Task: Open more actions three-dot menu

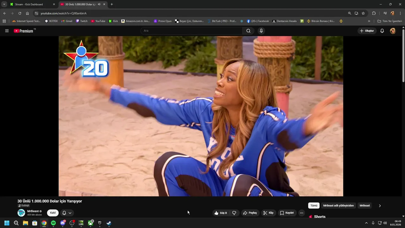Action: pyautogui.click(x=302, y=213)
